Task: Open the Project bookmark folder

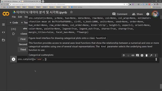Action: (x=37, y=7)
